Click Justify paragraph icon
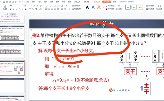This screenshot has width=164, height=101. 55,9
